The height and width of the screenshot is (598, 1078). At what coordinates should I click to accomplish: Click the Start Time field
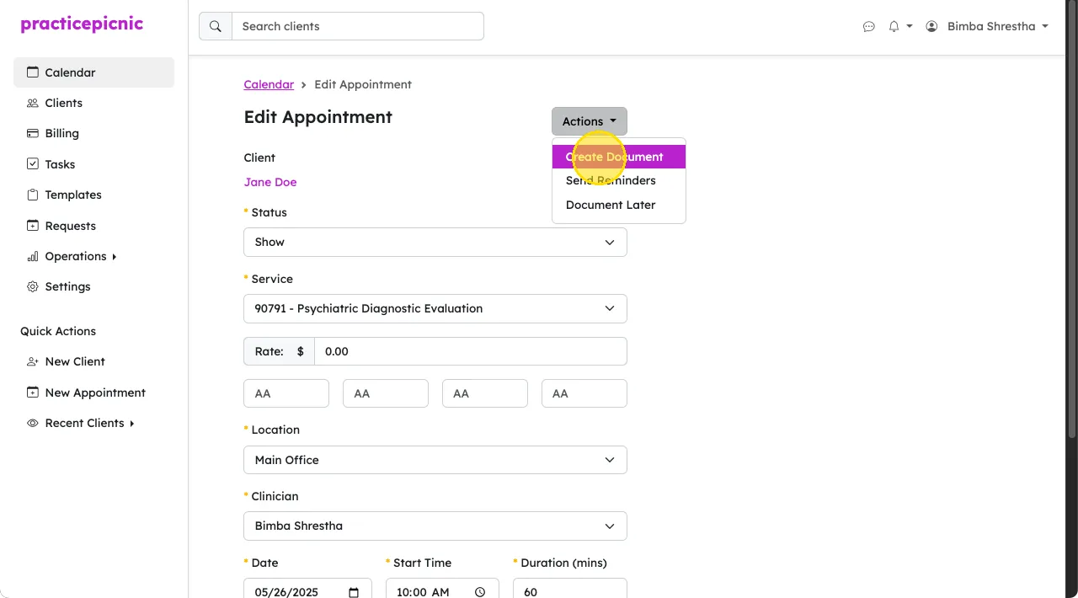tap(442, 589)
